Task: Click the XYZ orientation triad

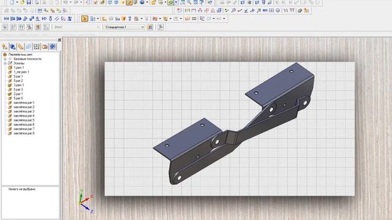Action: tap(86, 201)
